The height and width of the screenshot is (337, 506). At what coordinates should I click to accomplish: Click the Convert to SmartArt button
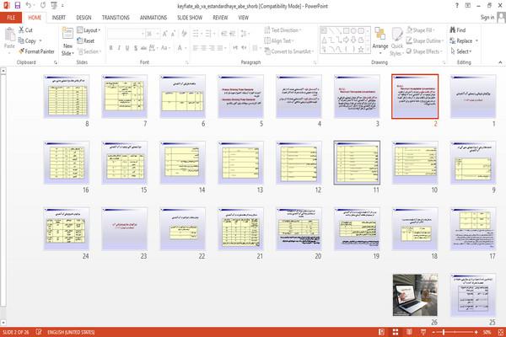288,51
